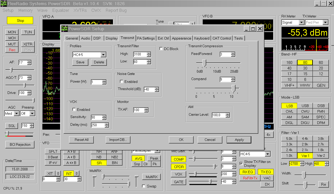
Task: Select the 40 meter band button
Action: pos(289,68)
